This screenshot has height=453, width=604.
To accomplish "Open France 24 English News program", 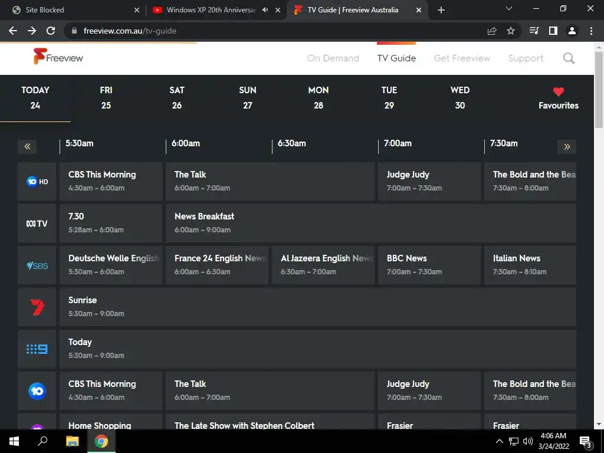I will (217, 265).
